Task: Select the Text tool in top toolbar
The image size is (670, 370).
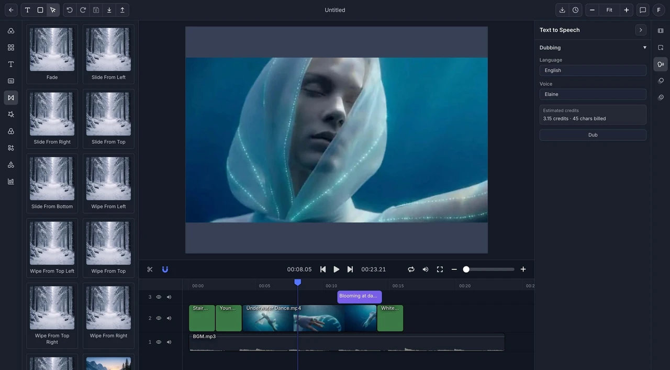Action: point(27,10)
